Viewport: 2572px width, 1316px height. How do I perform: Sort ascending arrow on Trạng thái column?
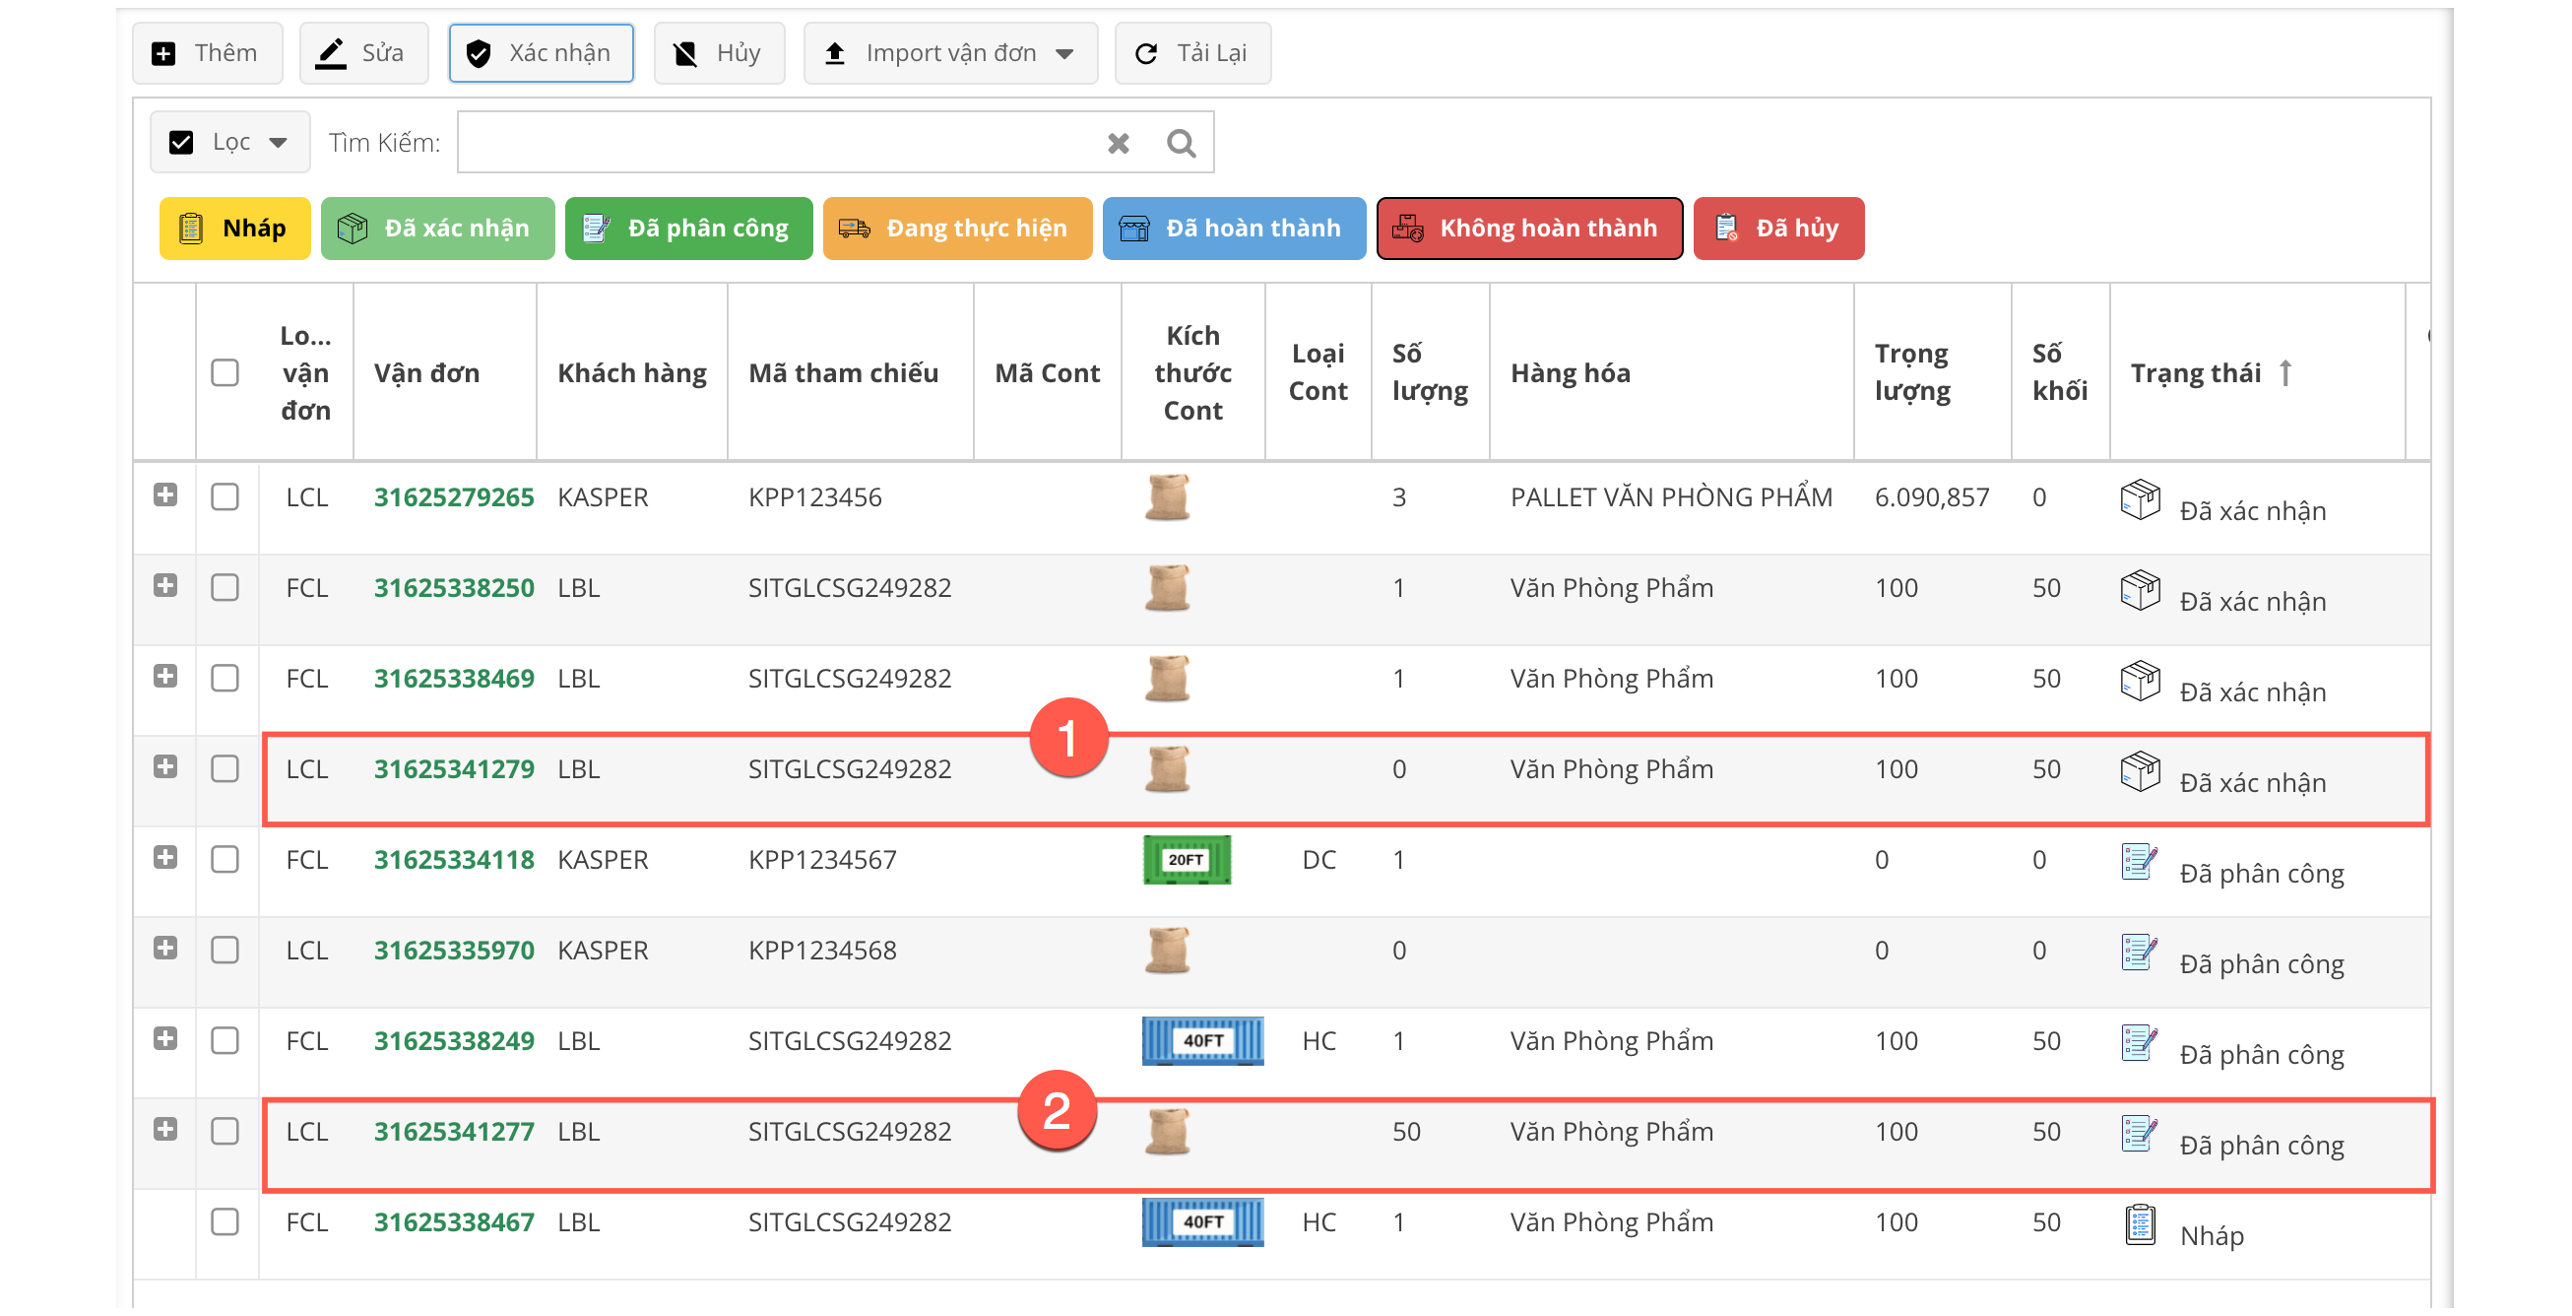pyautogui.click(x=2285, y=373)
